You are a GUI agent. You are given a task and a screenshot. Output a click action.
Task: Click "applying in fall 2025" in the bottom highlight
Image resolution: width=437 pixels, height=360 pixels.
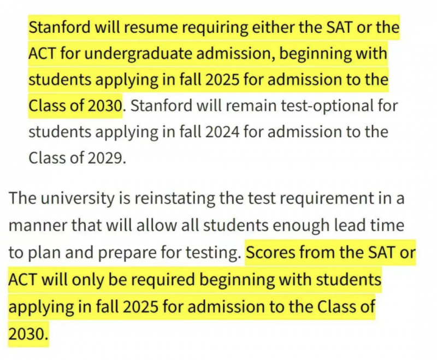click(84, 308)
